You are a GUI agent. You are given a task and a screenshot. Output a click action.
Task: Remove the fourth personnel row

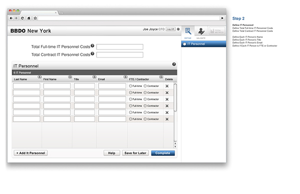pyautogui.click(x=167, y=106)
